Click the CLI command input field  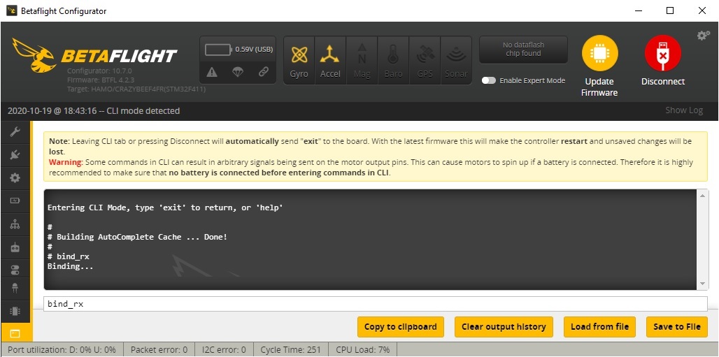coord(375,304)
